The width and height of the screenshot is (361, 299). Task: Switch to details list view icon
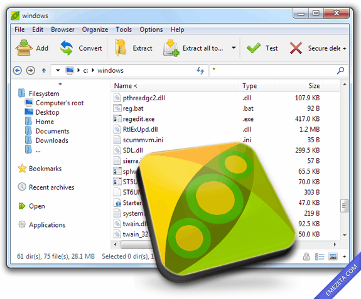click(x=320, y=256)
